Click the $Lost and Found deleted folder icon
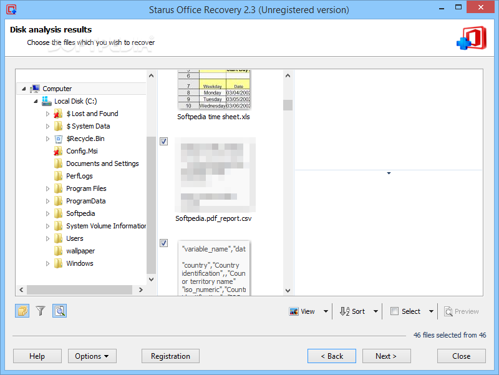Viewport: 499px width, 375px height. click(58, 114)
